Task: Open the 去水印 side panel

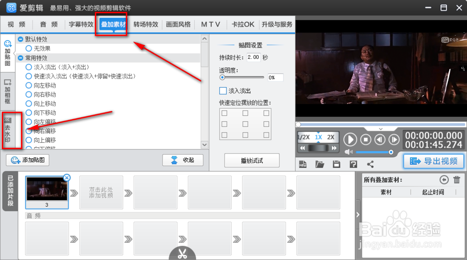Action: 8,130
